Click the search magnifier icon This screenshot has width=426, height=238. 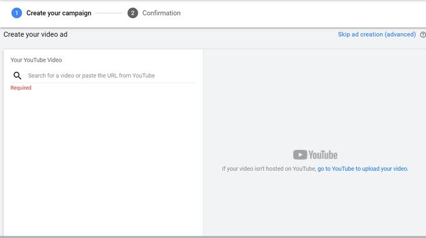(17, 75)
